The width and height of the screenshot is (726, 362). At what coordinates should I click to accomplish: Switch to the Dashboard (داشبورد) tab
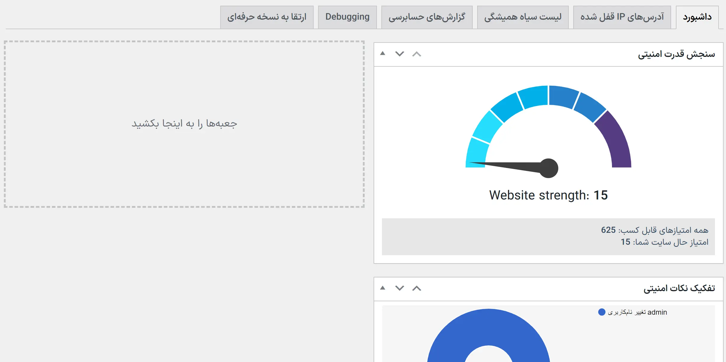click(x=697, y=17)
